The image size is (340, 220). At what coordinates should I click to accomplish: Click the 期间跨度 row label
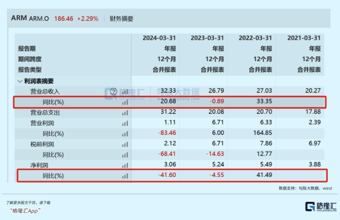pos(29,59)
